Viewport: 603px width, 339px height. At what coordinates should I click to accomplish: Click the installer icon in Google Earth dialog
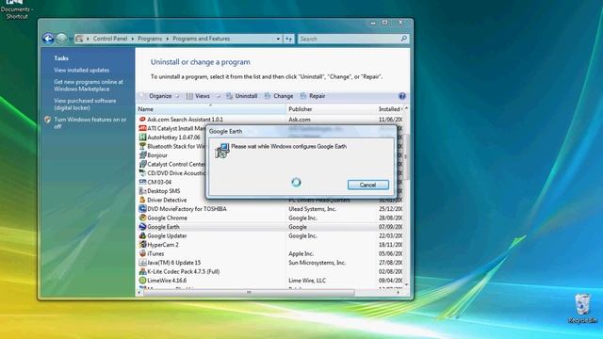pos(222,151)
